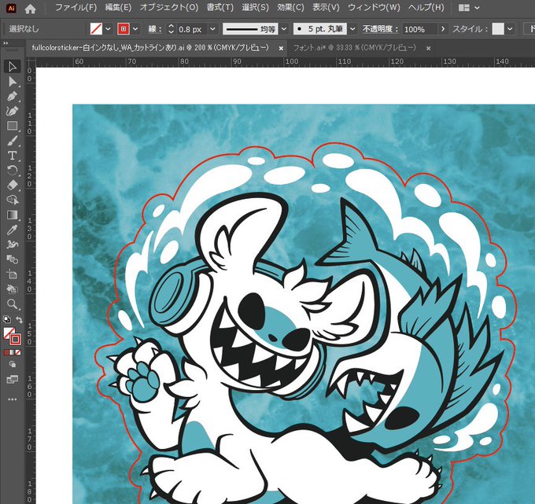Click the Color mode button below swatches

click(6, 352)
